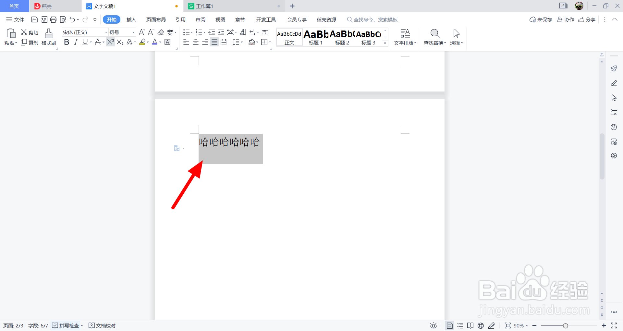
Task: Click 未保存 cloud save button
Action: [x=541, y=20]
